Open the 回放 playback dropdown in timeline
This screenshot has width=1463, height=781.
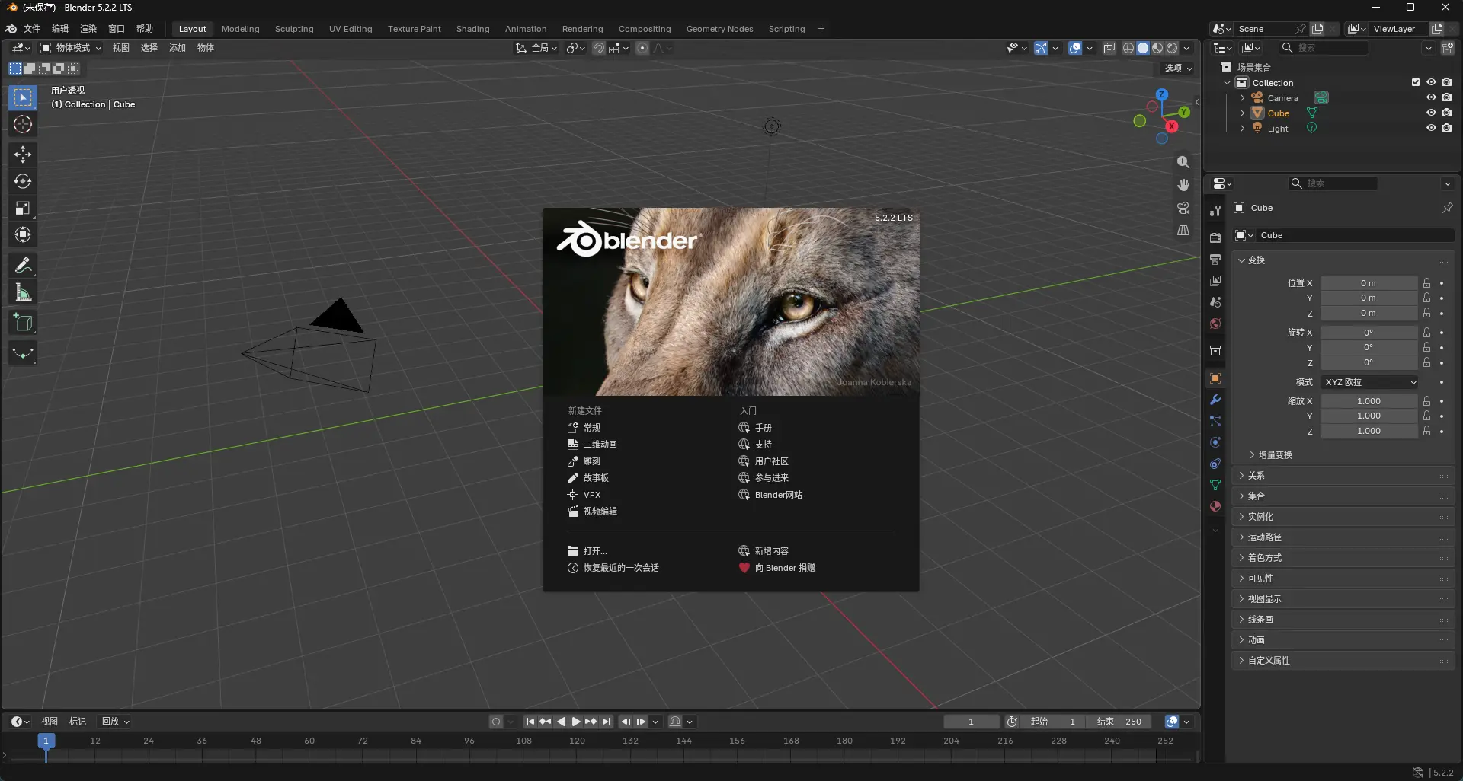(x=115, y=722)
